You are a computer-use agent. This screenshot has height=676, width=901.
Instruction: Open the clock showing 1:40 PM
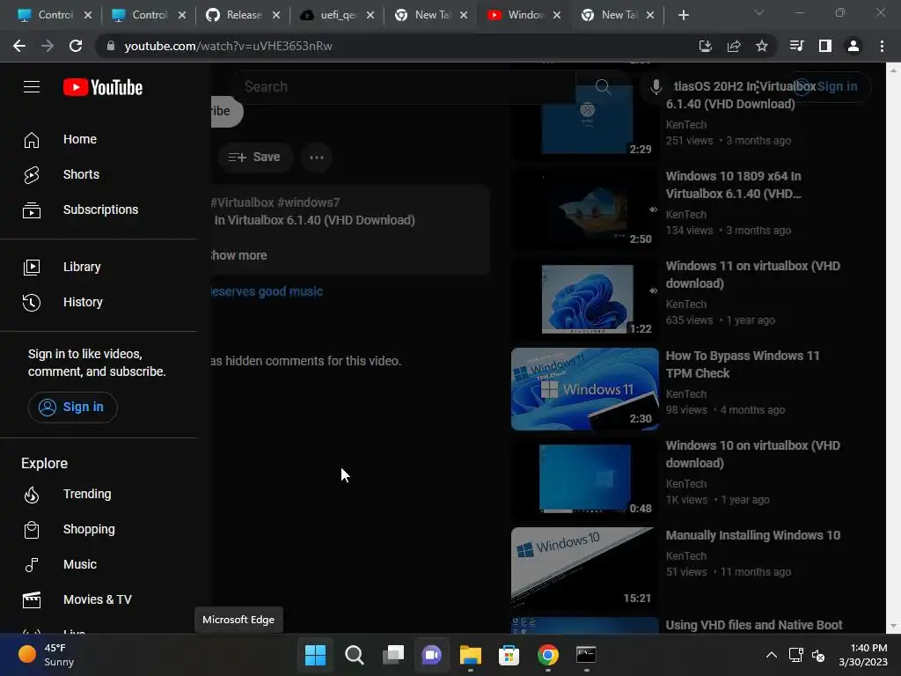[x=863, y=655]
